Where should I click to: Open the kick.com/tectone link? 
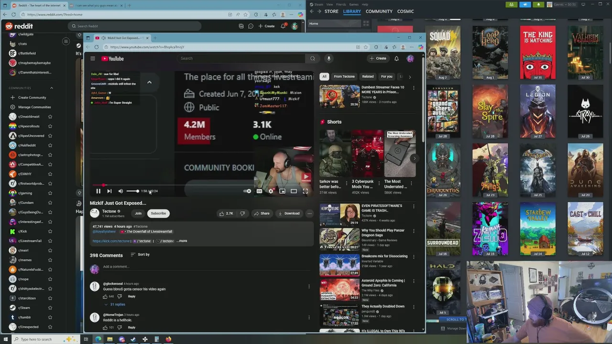(x=111, y=241)
